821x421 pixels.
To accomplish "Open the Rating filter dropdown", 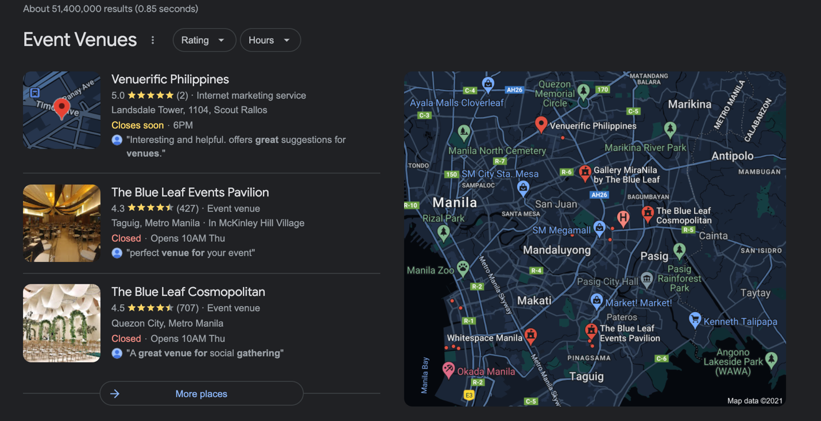I will point(204,40).
